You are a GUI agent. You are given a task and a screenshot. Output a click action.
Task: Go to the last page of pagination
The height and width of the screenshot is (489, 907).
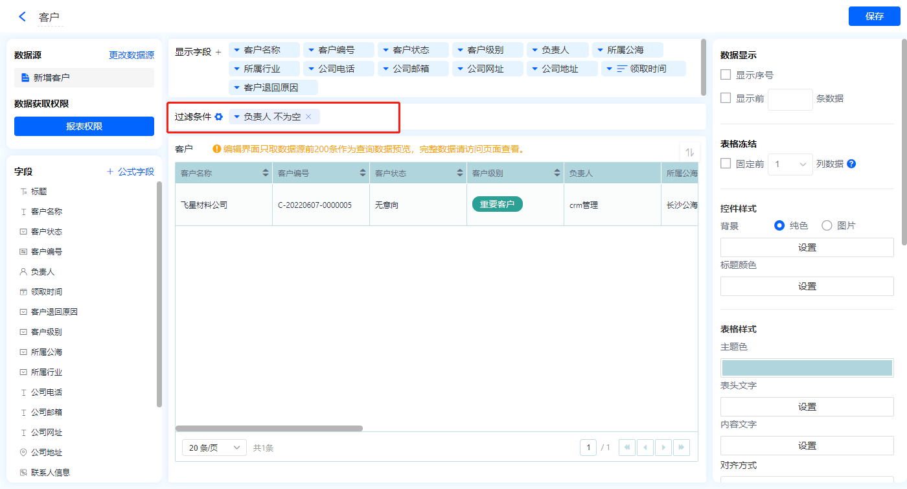pyautogui.click(x=681, y=448)
